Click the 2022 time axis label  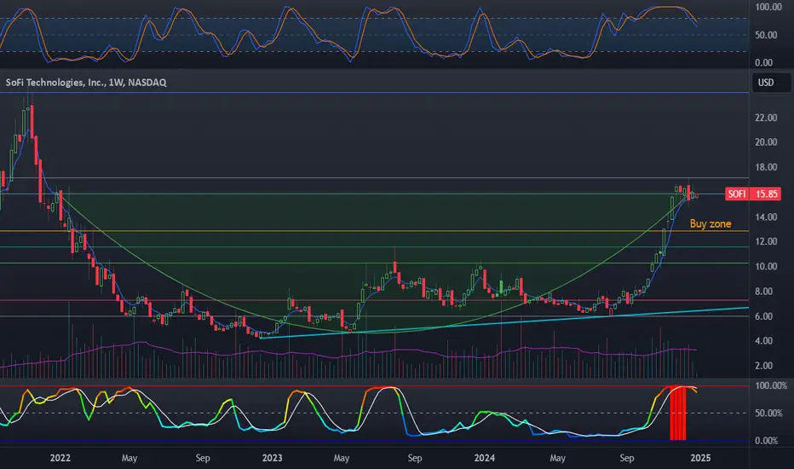(x=60, y=458)
